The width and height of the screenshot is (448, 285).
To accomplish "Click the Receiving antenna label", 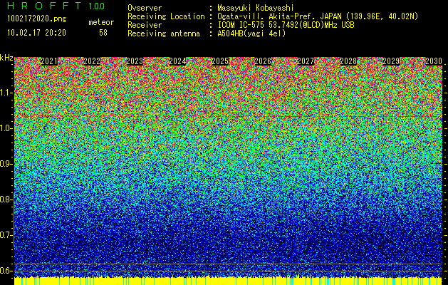I will [164, 33].
